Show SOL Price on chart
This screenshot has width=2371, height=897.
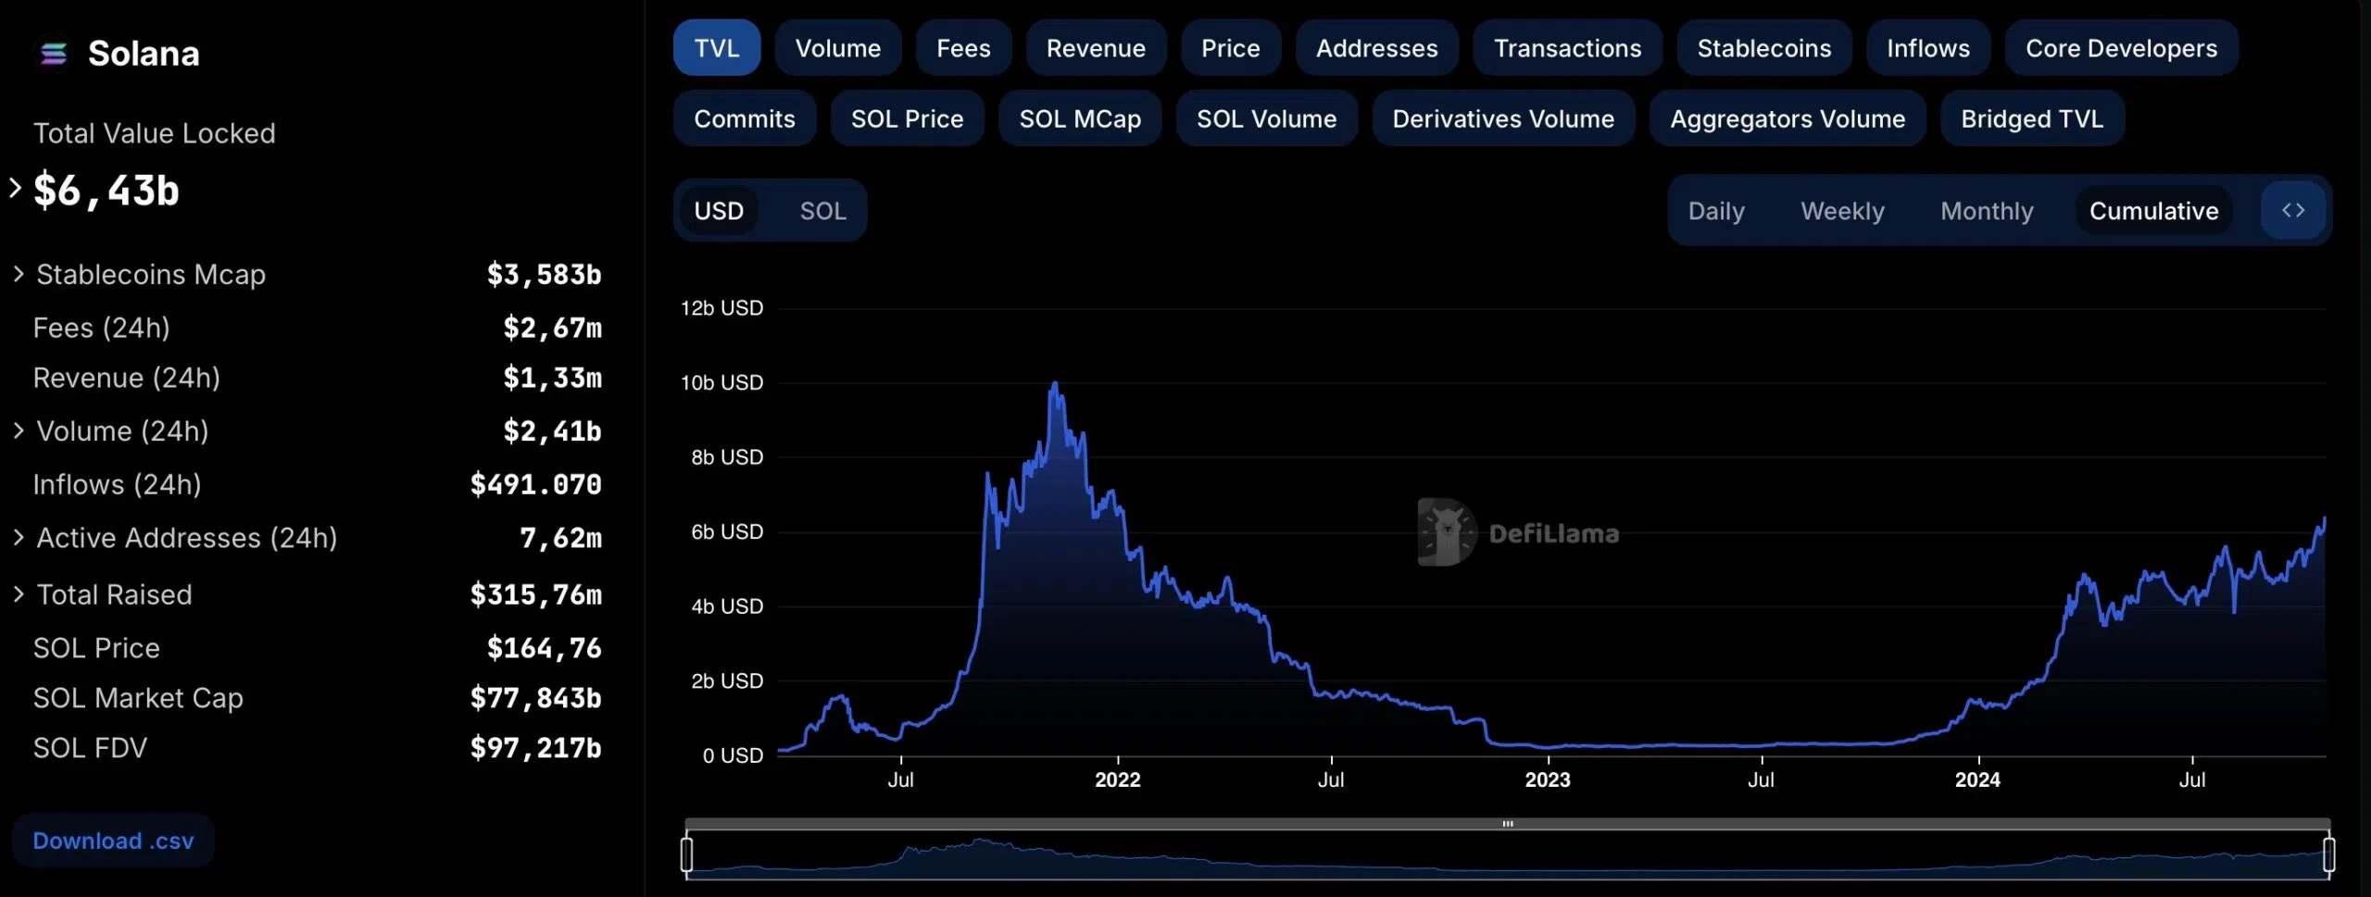pos(908,118)
